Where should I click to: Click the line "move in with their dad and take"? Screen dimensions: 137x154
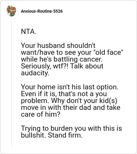coord(71,107)
